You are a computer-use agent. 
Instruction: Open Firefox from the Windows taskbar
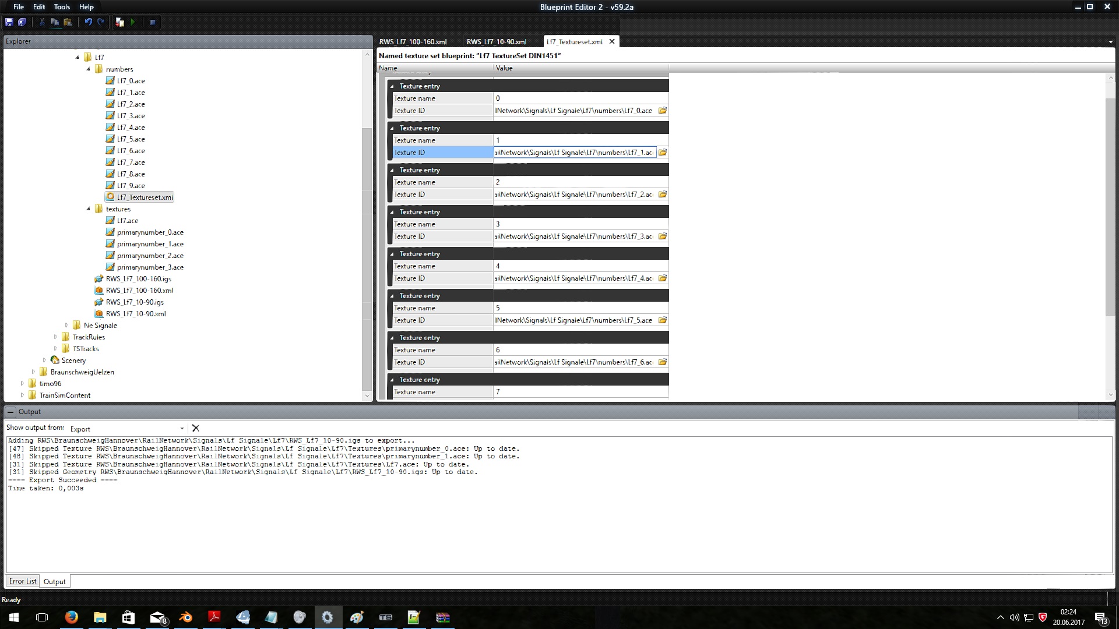pyautogui.click(x=72, y=617)
